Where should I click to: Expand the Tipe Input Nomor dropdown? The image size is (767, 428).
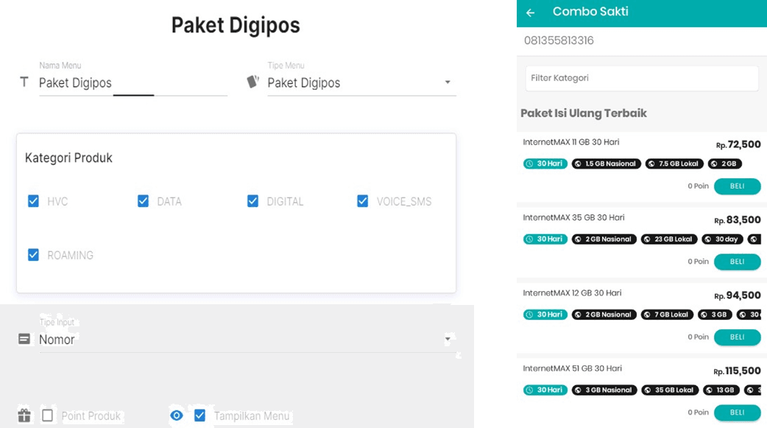(x=446, y=340)
